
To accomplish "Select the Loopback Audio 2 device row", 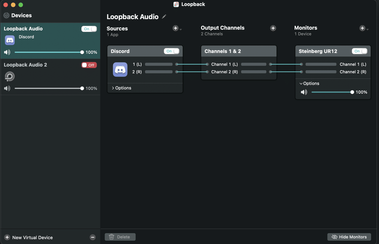I will [x=50, y=77].
